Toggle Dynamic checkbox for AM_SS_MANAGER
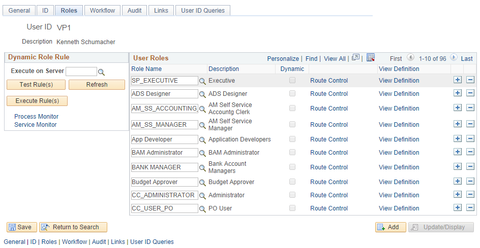The height and width of the screenshot is (248, 480). point(292,124)
